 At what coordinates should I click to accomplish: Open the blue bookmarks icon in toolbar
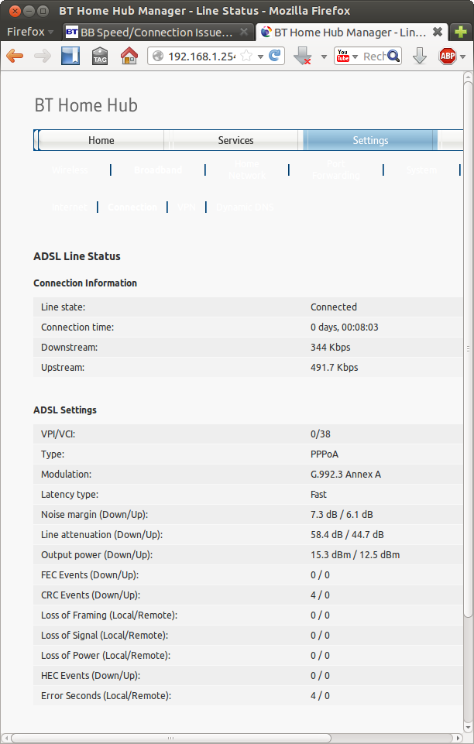point(70,56)
